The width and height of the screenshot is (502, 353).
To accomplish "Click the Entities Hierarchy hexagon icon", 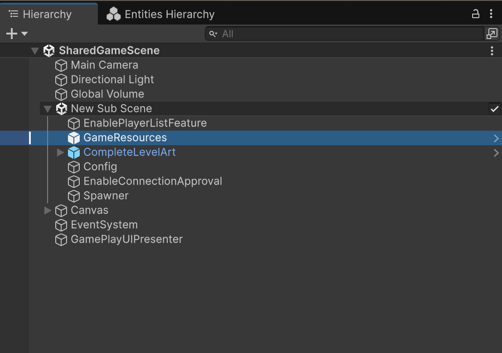I will point(113,14).
